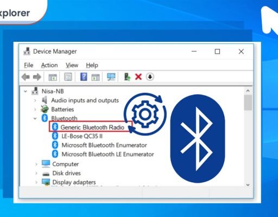Click the blue Help question mark icon

point(84,77)
